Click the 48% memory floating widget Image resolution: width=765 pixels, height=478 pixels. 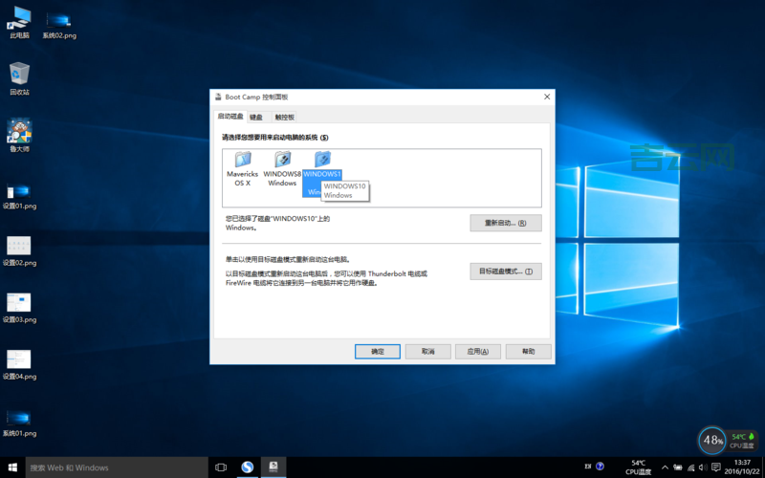pyautogui.click(x=711, y=441)
